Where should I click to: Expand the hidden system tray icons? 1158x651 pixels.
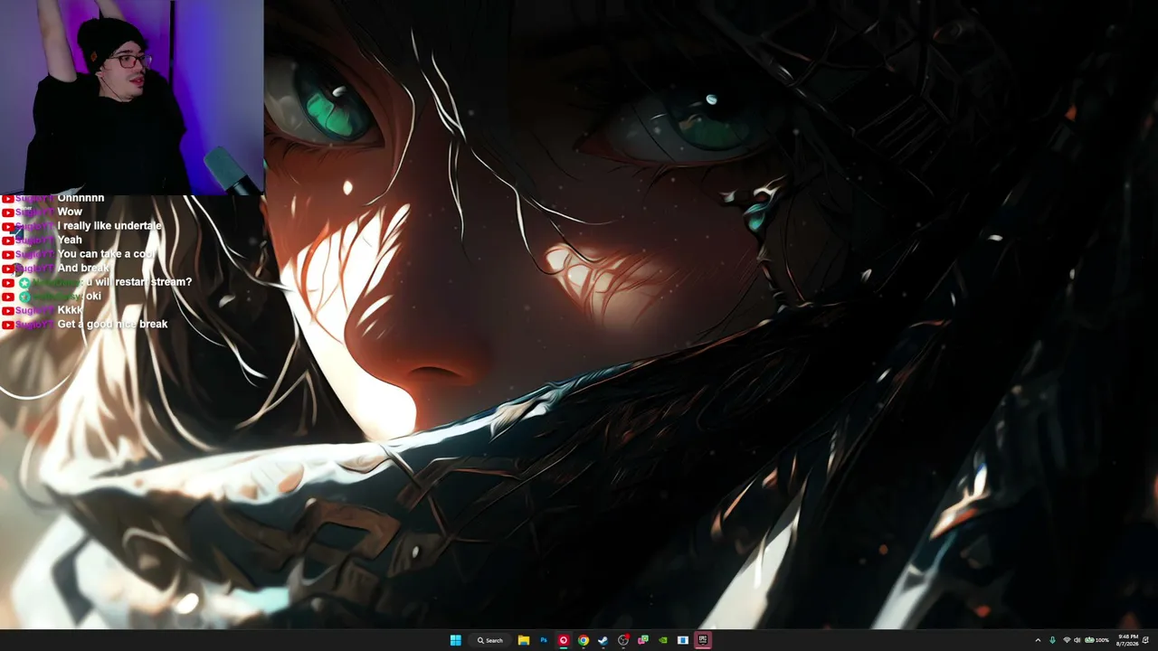1038,640
